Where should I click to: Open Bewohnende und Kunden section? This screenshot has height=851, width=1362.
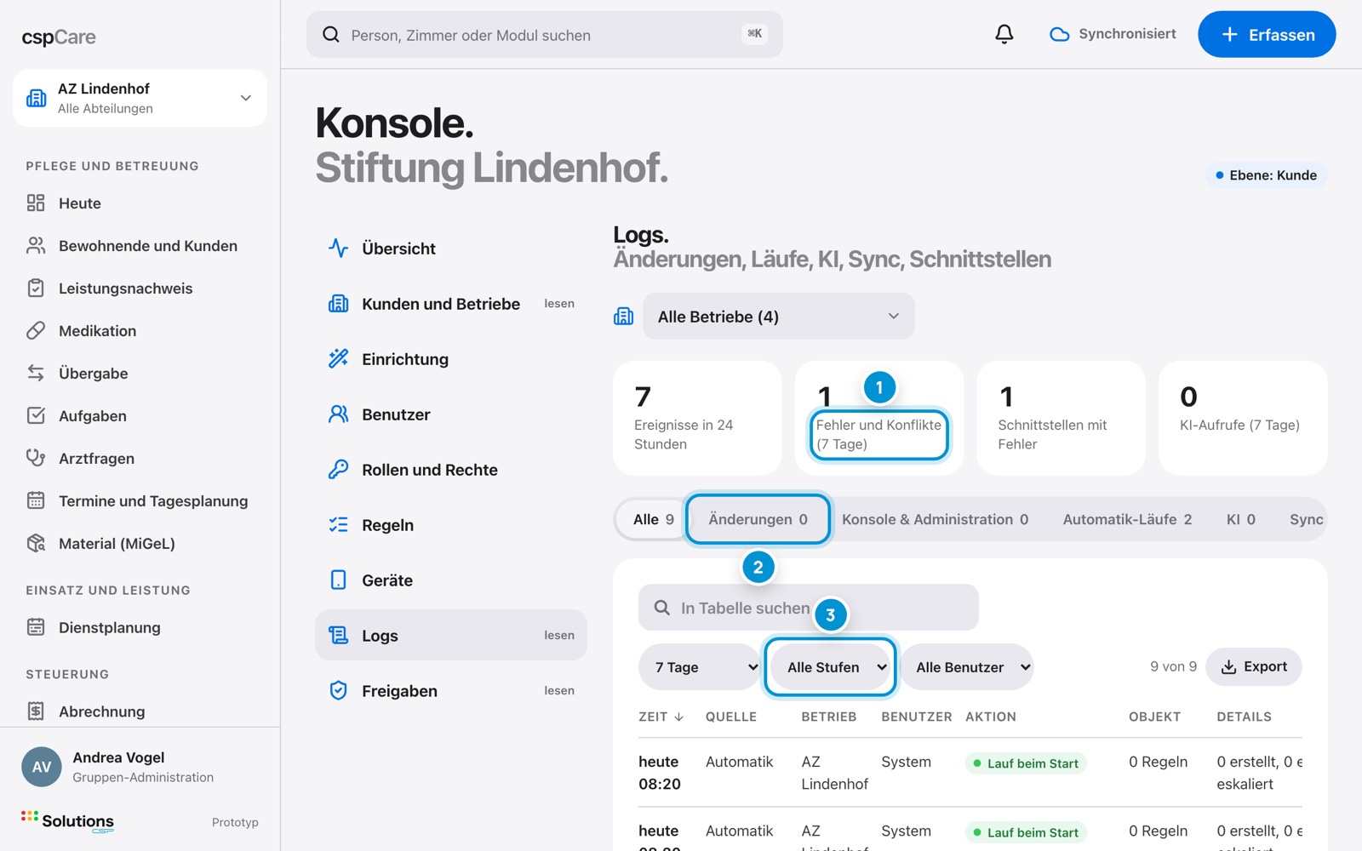coord(140,246)
